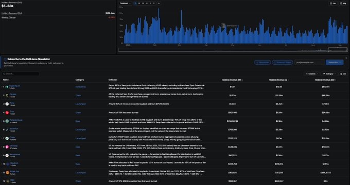Click the Weekly Change label

(8, 17)
